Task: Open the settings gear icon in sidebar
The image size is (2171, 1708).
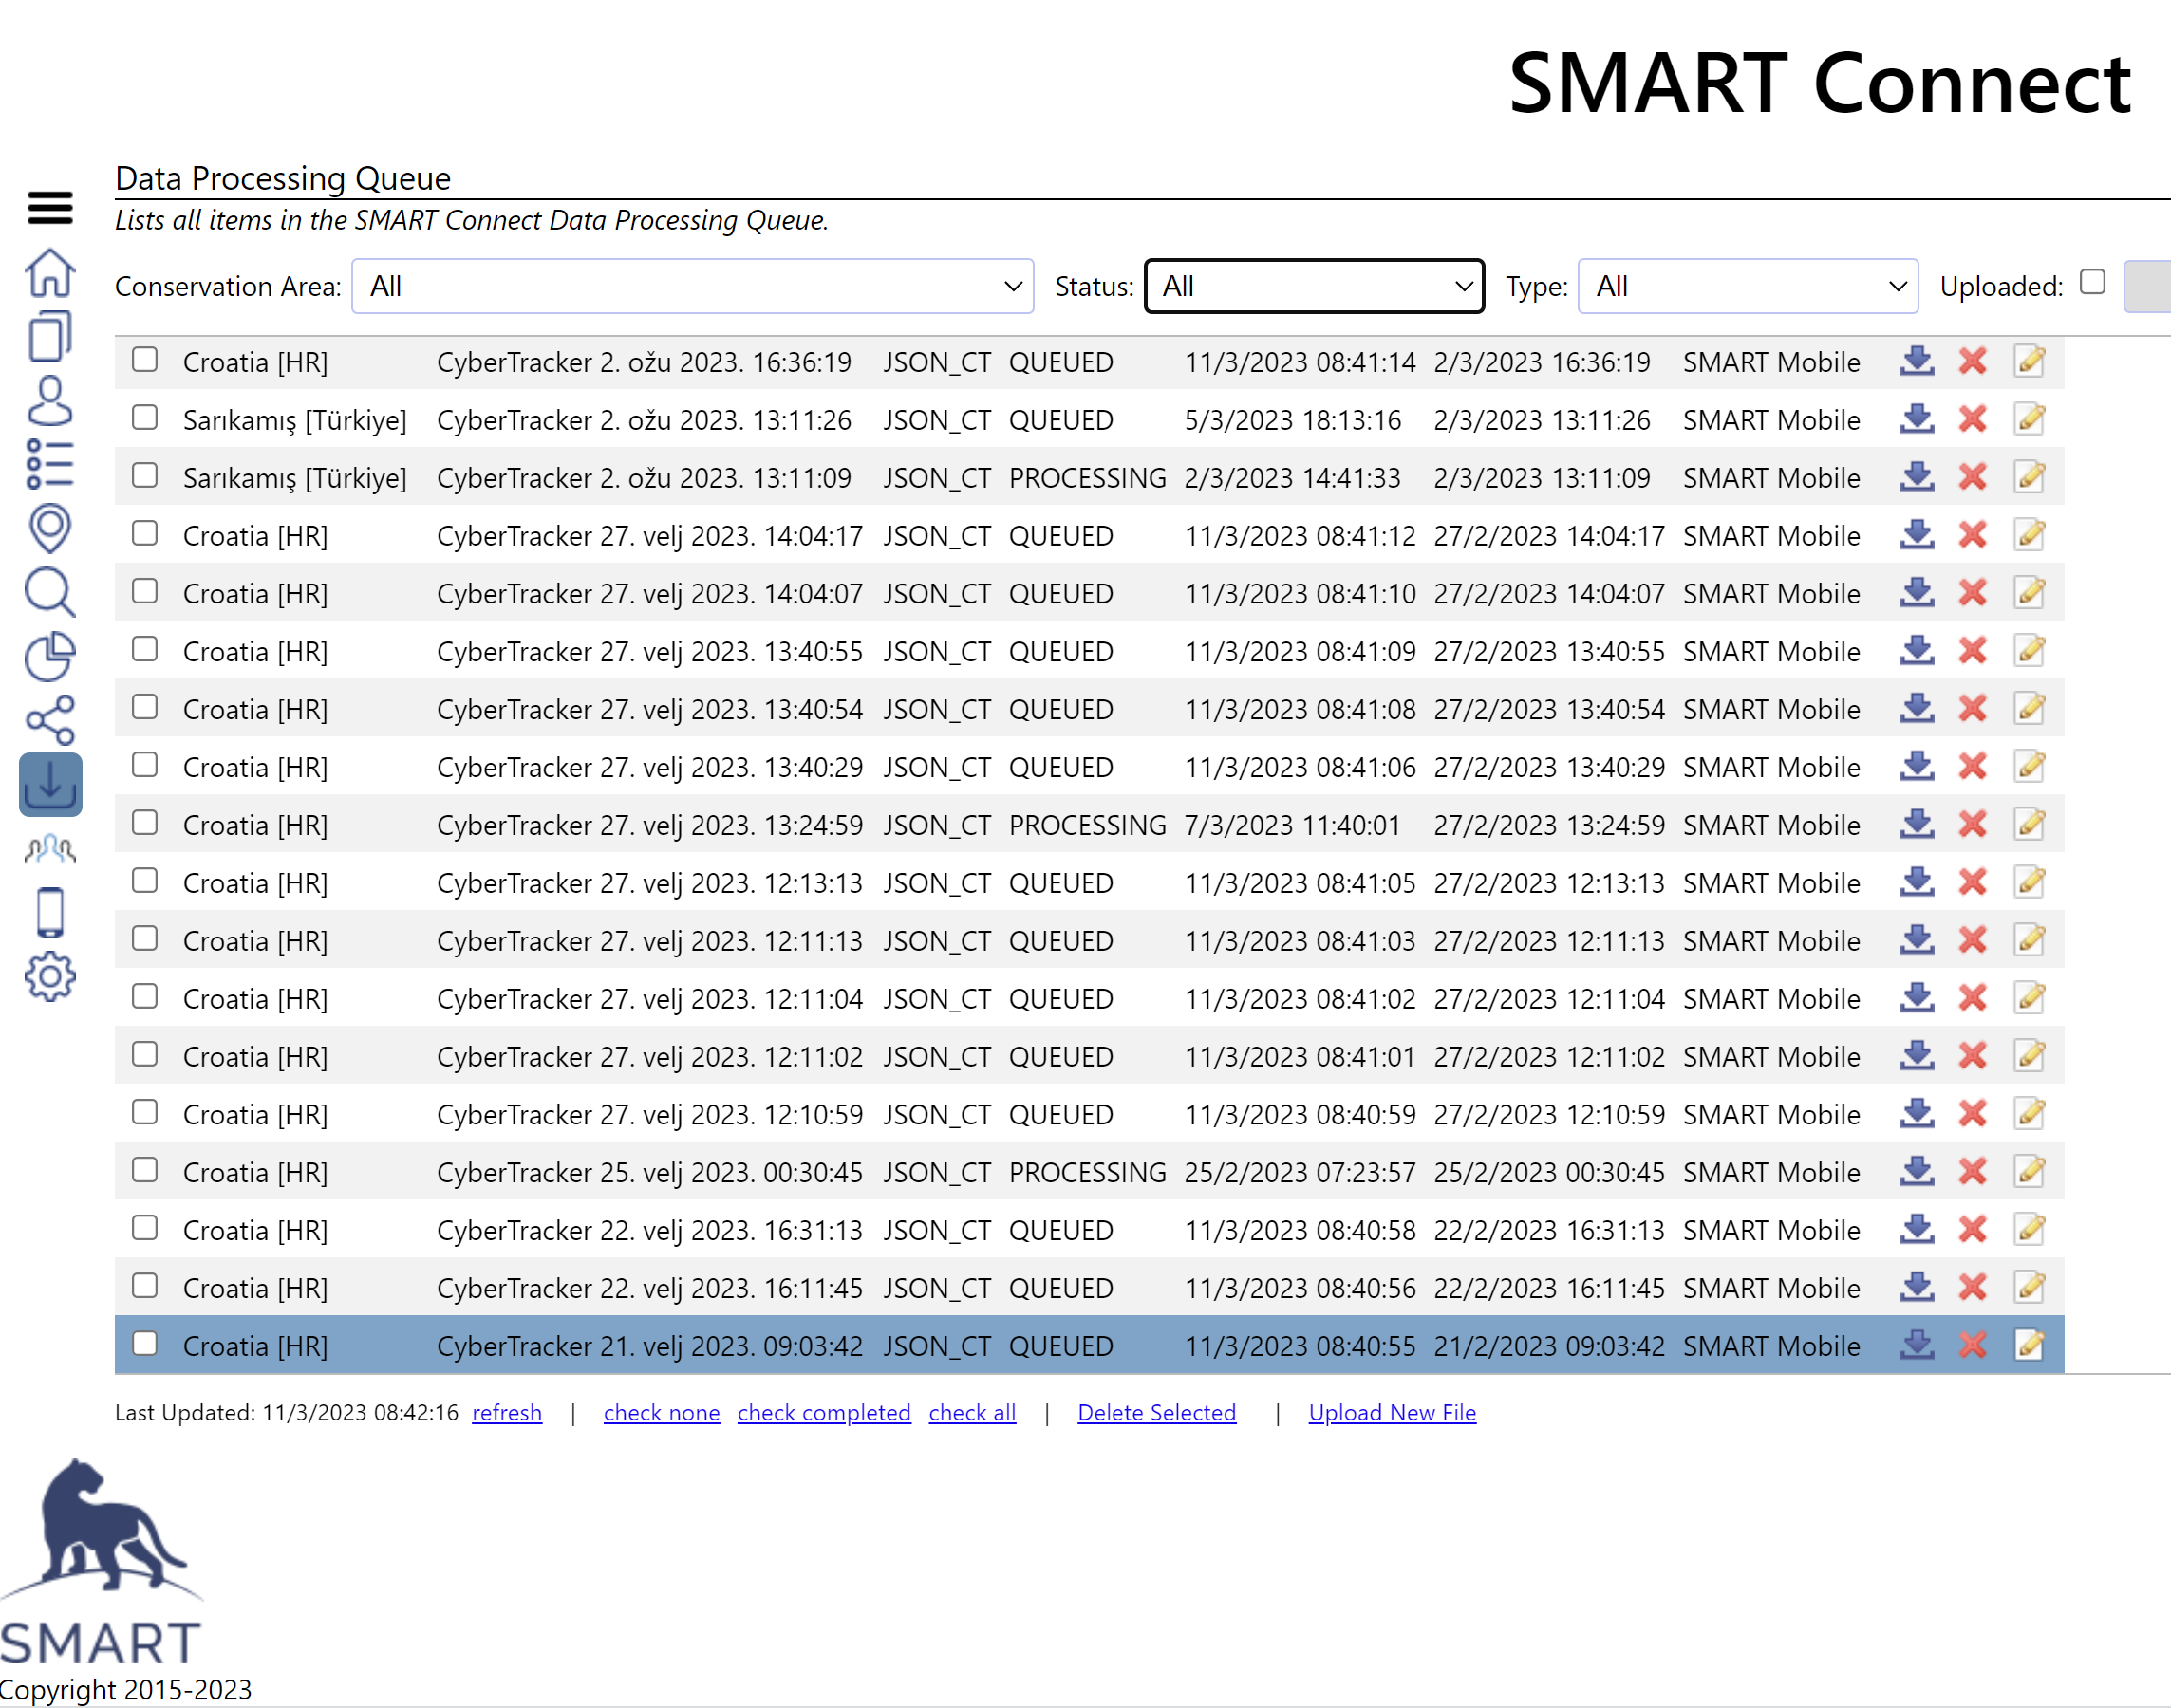Action: [50, 977]
